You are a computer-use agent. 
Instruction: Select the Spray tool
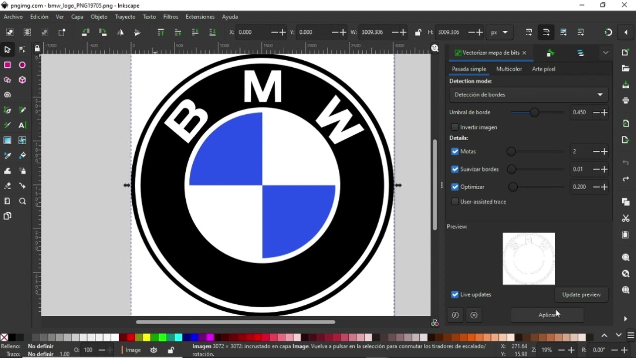click(22, 171)
